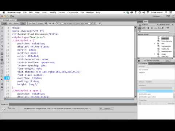Switch to Design view button
This screenshot has height=131, width=175.
16,23
